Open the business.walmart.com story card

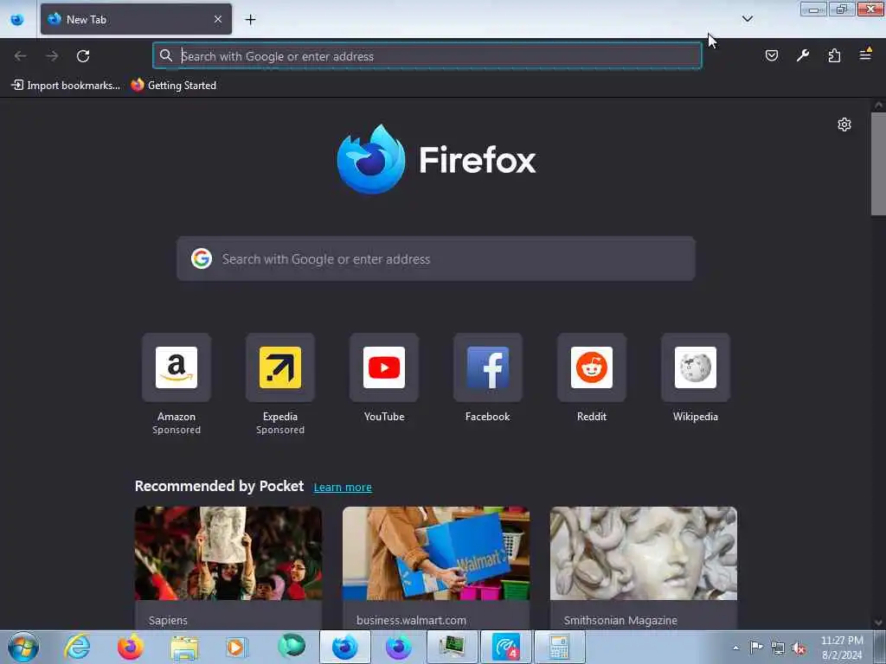[x=436, y=568]
